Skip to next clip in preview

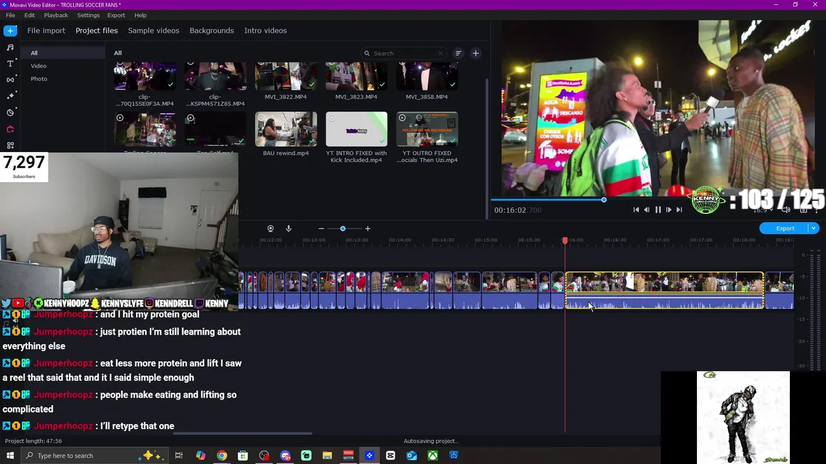[x=679, y=209]
